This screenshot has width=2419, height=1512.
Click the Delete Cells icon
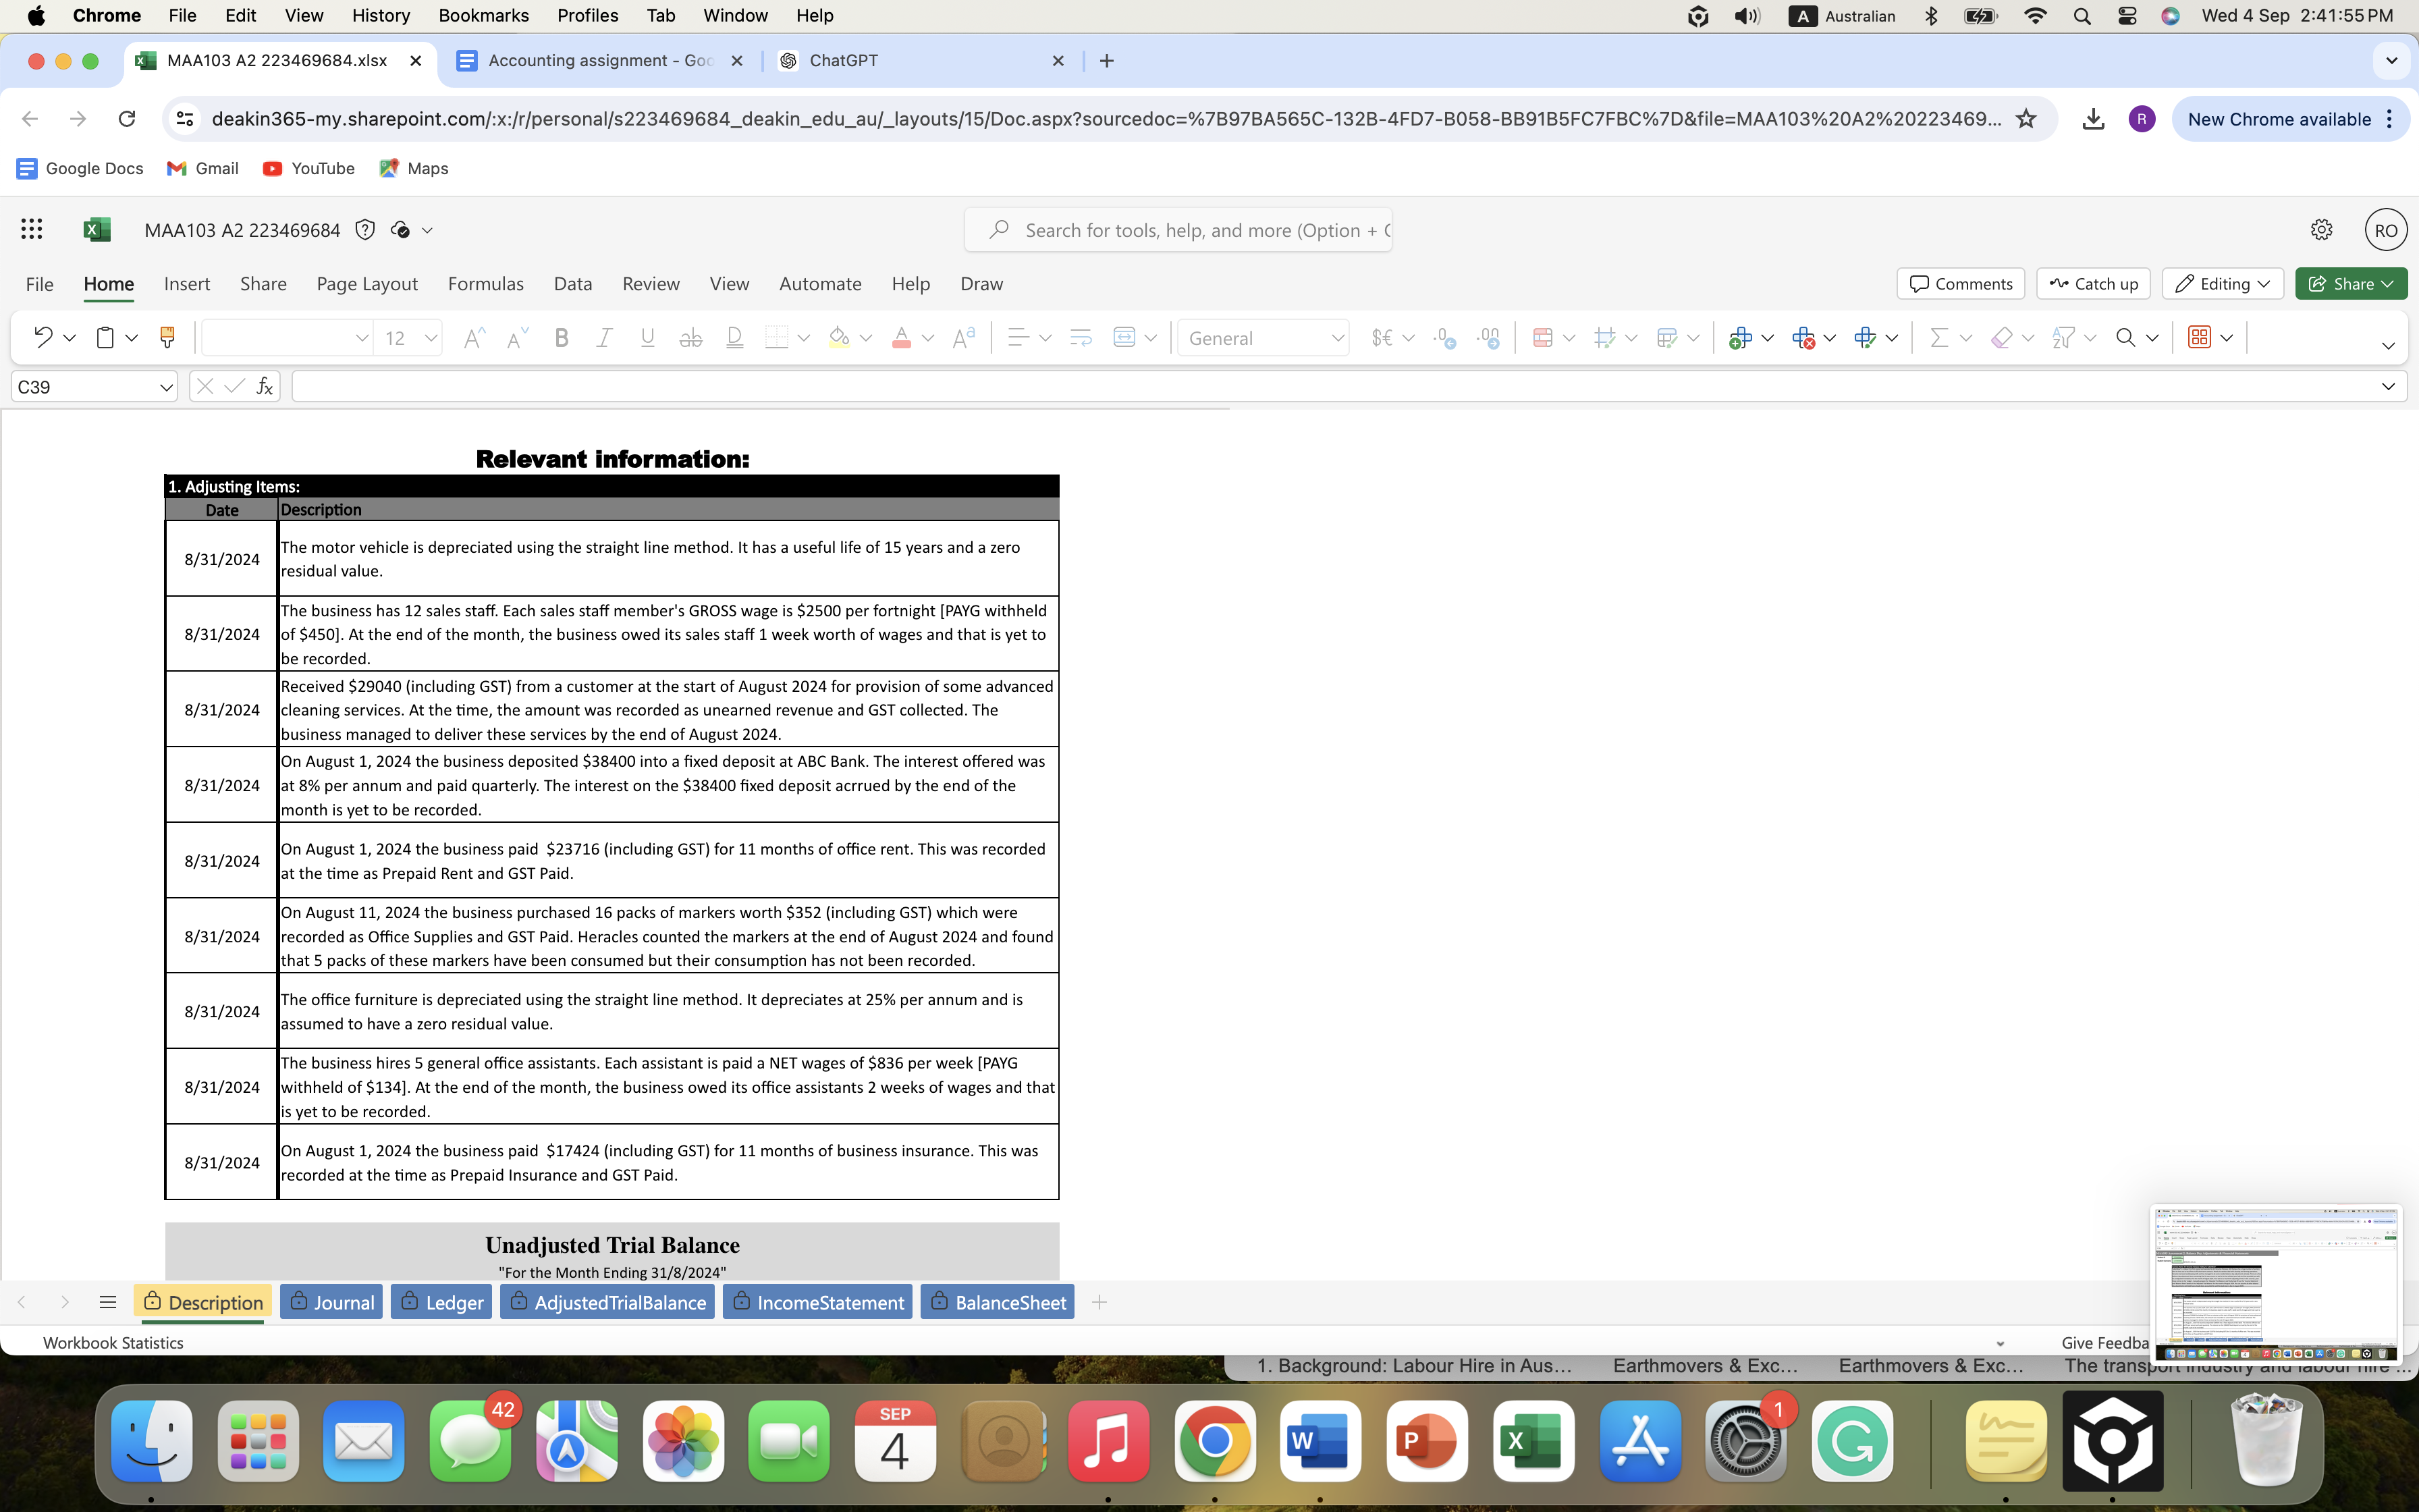tap(1803, 338)
